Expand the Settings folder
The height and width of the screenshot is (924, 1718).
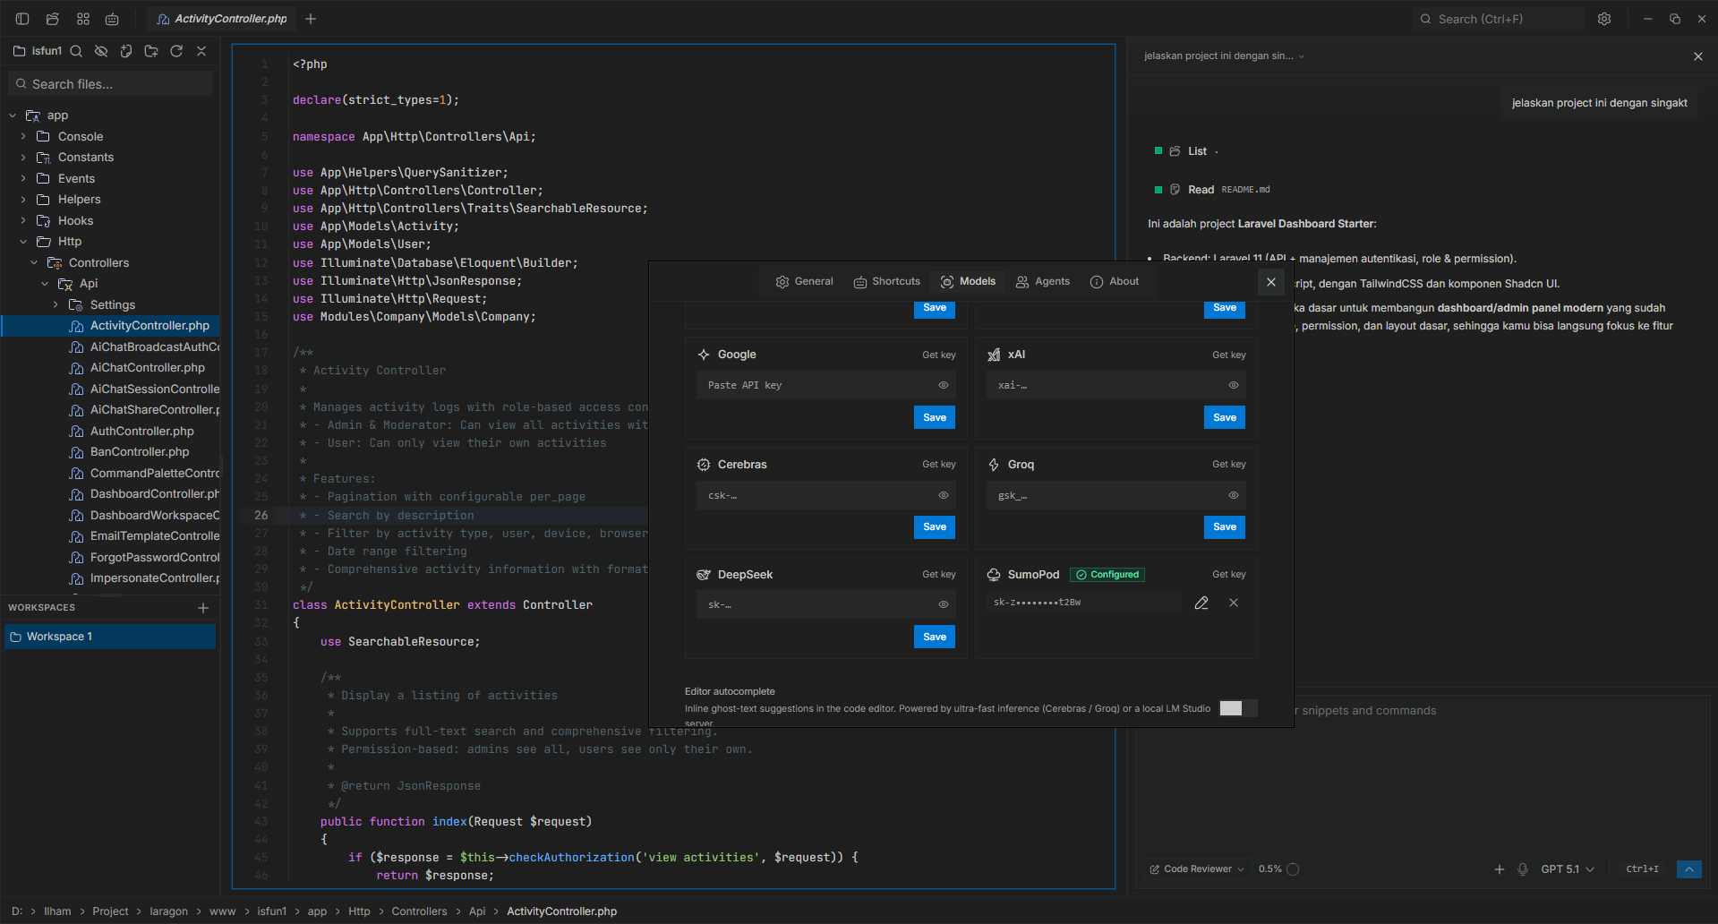pyautogui.click(x=56, y=305)
